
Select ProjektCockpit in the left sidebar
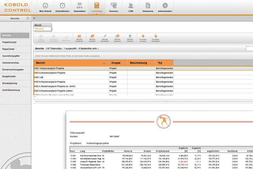[x=9, y=42]
